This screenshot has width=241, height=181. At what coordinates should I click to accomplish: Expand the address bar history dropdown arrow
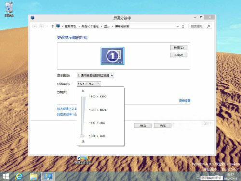(x=178, y=26)
